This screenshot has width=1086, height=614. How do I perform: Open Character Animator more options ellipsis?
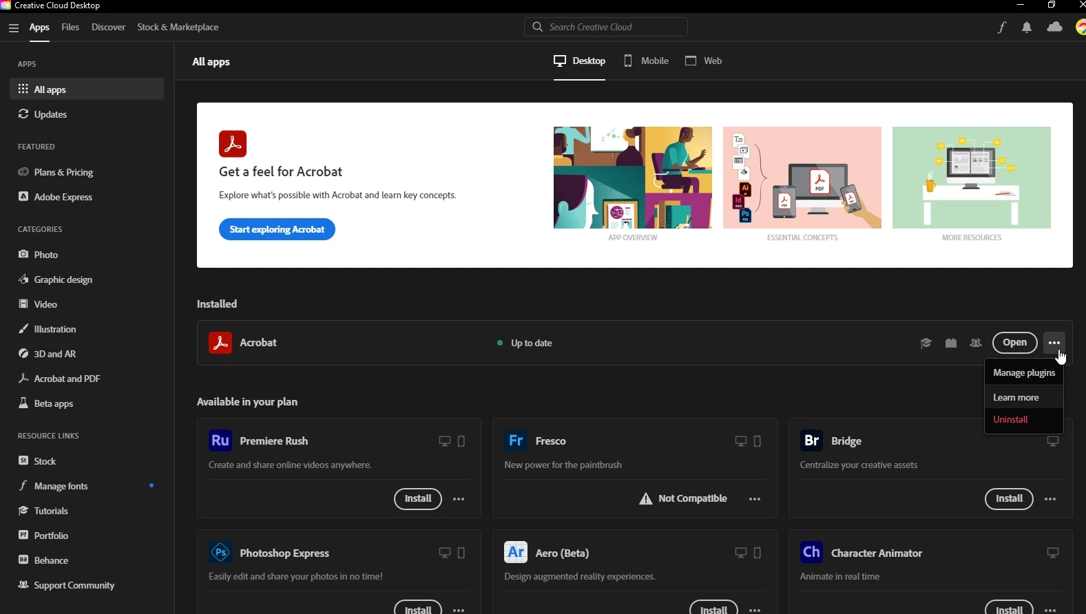[x=1050, y=610]
